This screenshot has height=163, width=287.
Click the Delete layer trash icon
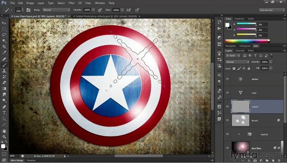pyautogui.click(x=279, y=161)
